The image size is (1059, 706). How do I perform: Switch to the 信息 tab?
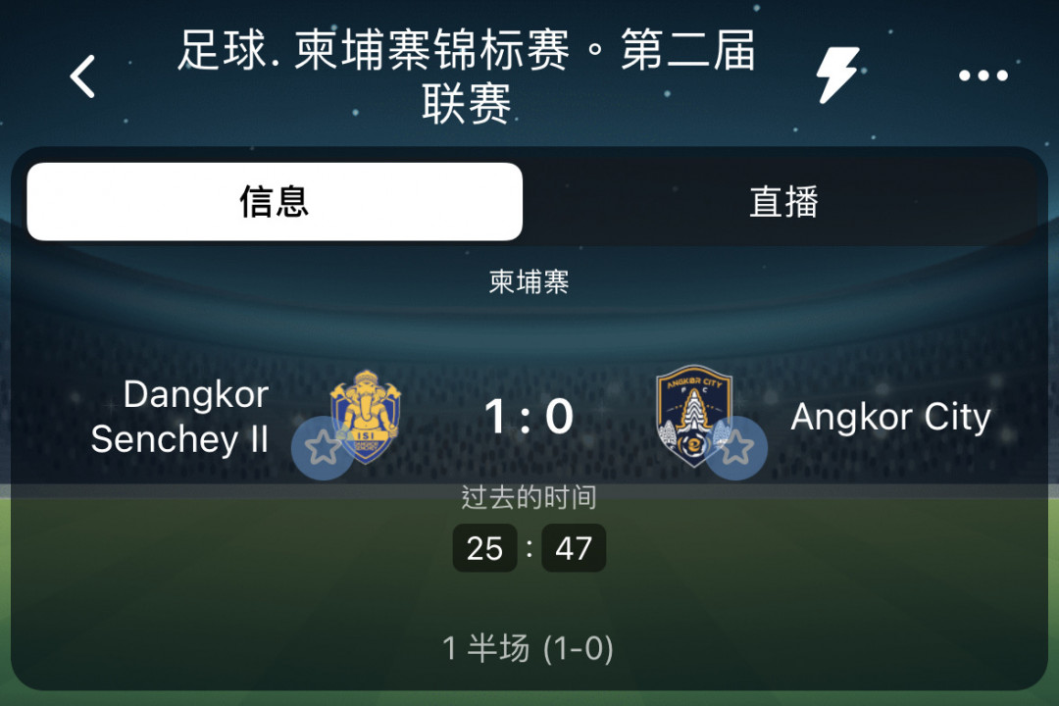275,201
